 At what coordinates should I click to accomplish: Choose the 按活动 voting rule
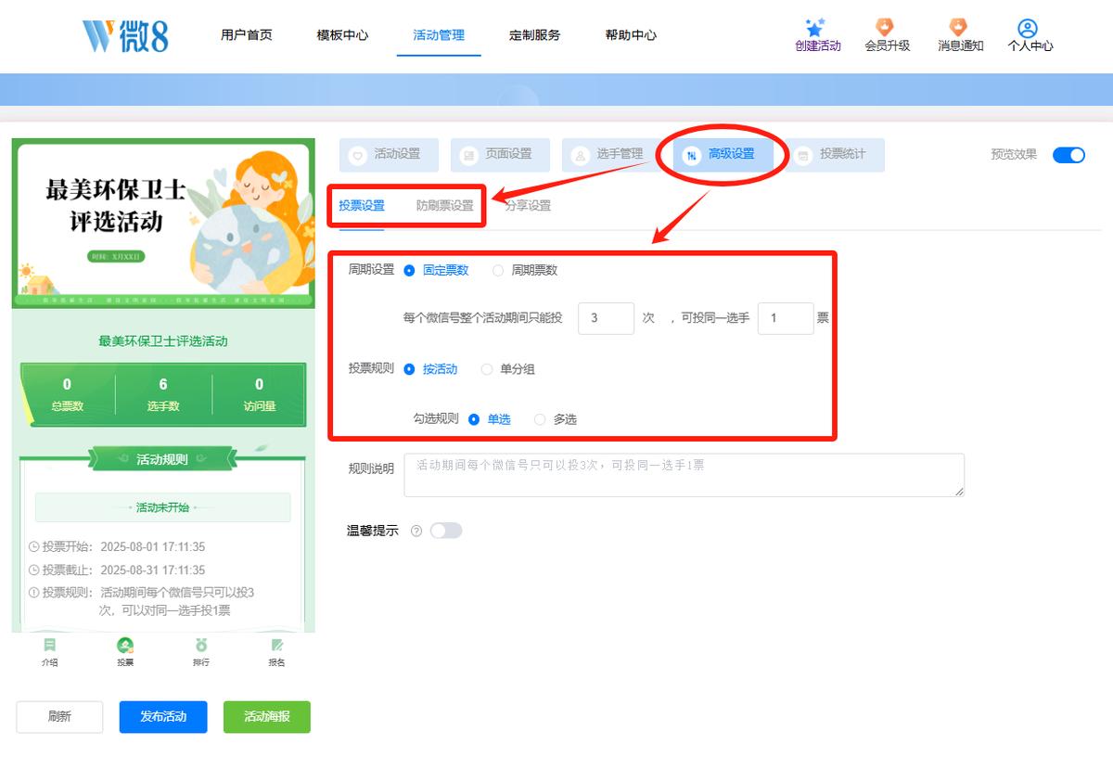[x=430, y=369]
